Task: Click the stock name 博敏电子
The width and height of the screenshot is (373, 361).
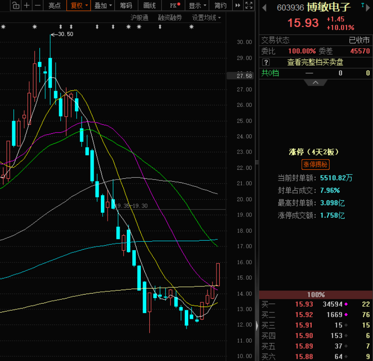Action: click(329, 7)
